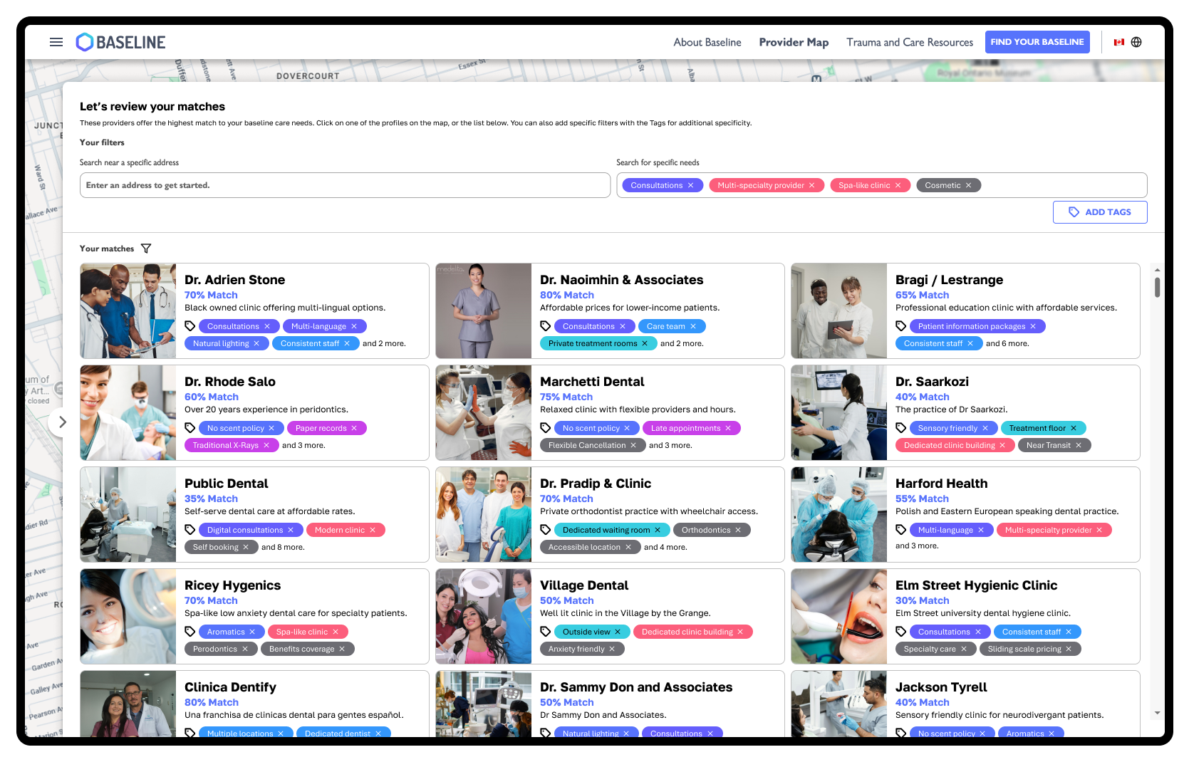Click tag icon on Harford Health card

901,530
